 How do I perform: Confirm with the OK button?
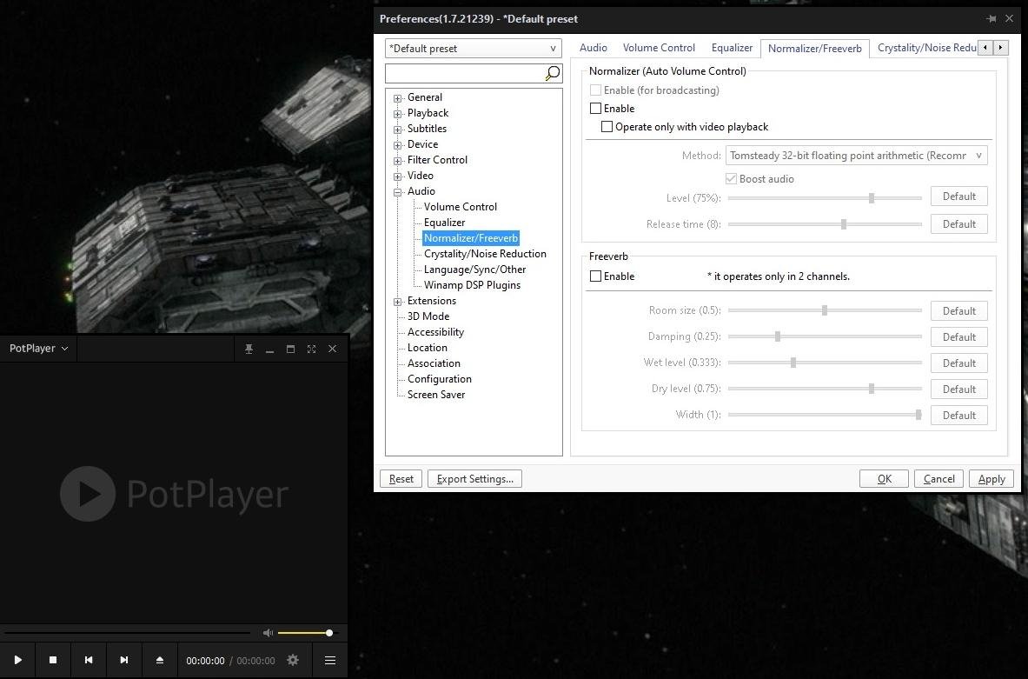885,479
